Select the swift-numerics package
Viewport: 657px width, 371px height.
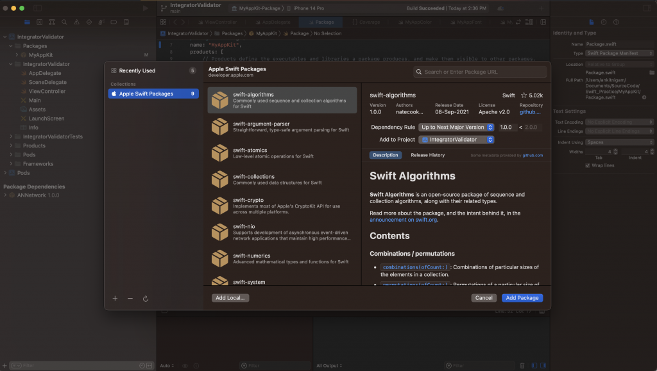point(282,258)
